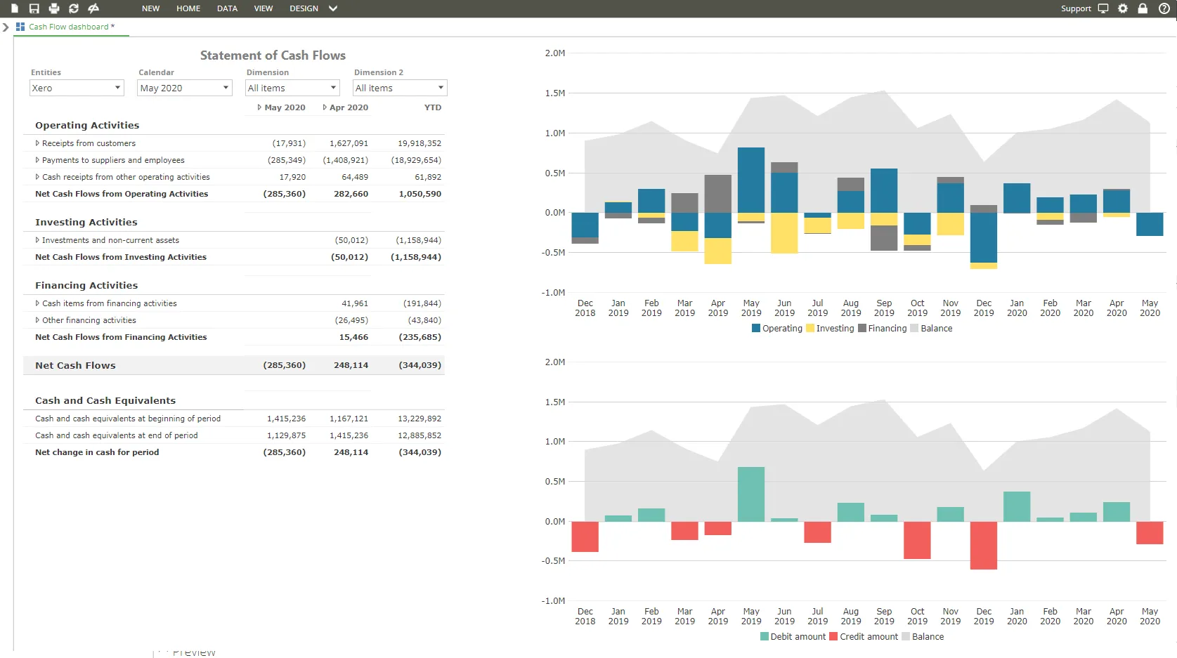Print the dashboard using the printer icon

coord(54,8)
